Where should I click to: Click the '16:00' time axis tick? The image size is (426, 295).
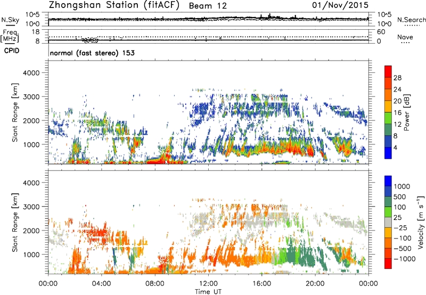click(261, 284)
